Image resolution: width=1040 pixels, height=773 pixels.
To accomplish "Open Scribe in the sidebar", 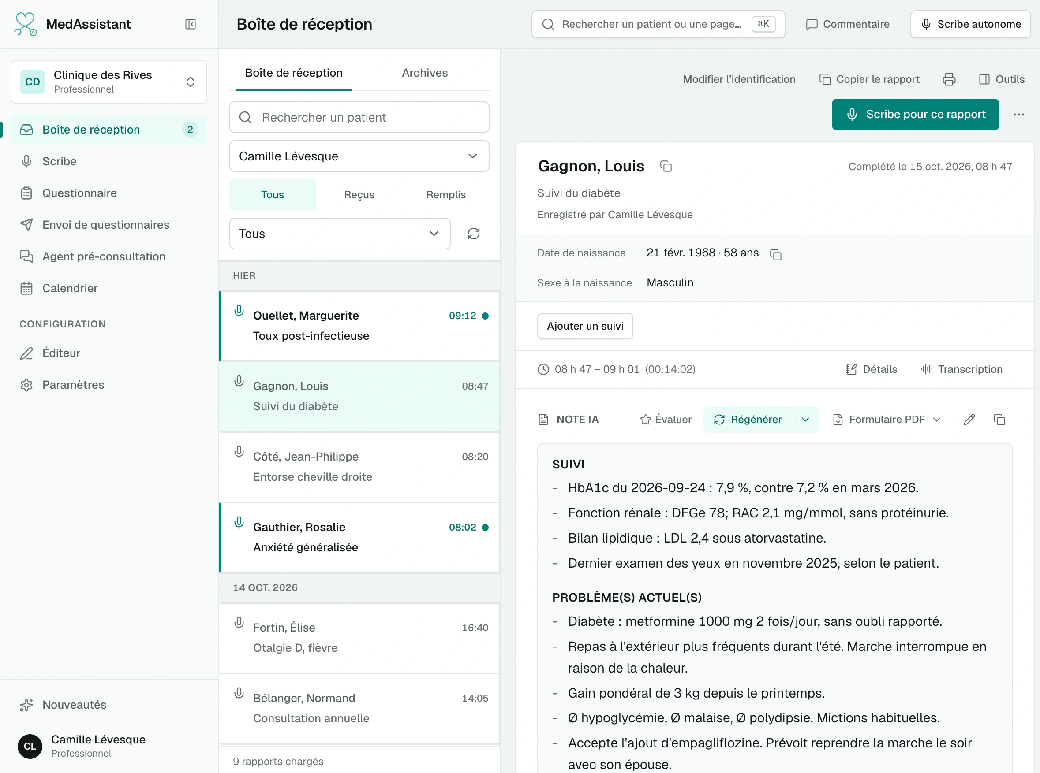I will [x=108, y=161].
